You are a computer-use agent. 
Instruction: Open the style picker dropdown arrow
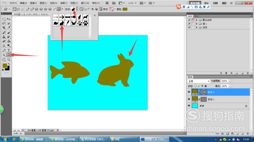click(x=114, y=9)
